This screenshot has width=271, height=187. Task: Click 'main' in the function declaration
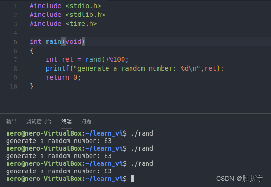pyautogui.click(x=53, y=41)
